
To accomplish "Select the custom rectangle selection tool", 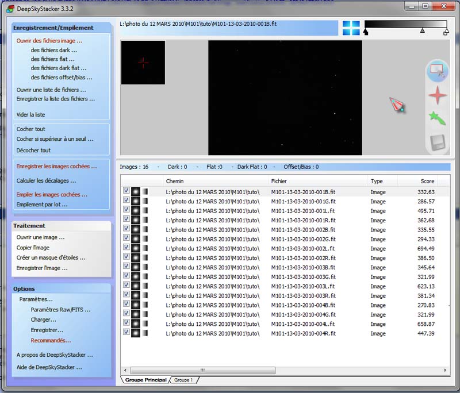I will click(x=438, y=70).
